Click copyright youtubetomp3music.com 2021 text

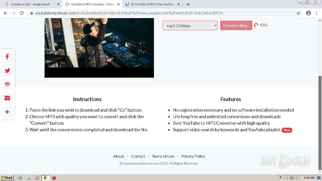(159, 163)
